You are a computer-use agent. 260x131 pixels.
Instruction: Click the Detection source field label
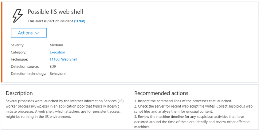point(25,66)
